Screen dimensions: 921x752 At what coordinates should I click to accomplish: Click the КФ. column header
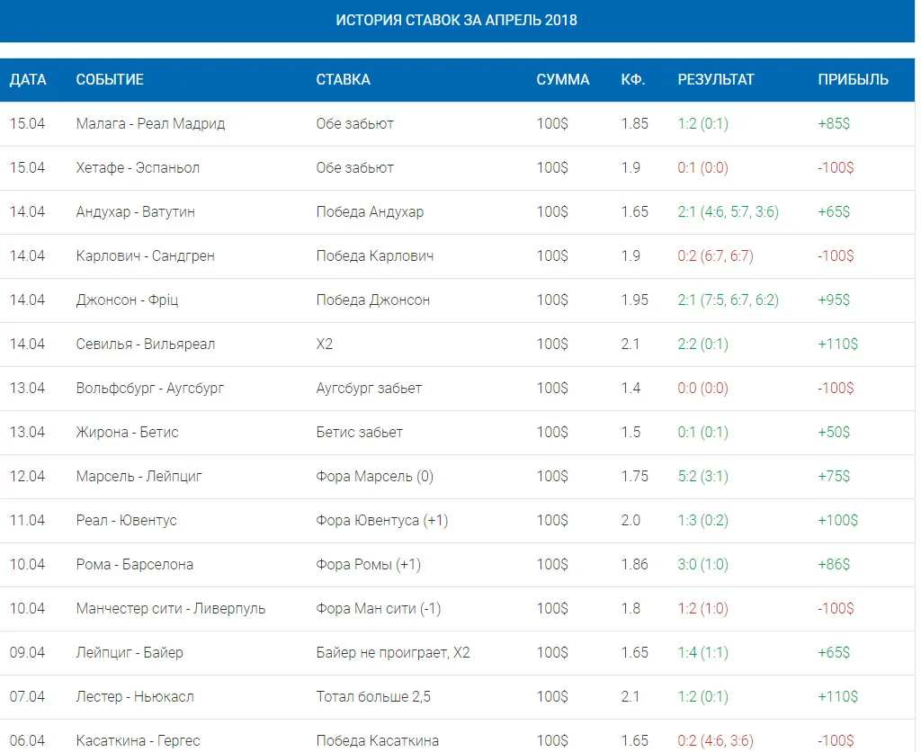(633, 79)
